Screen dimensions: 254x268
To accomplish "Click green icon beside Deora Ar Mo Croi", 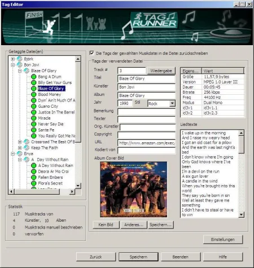I will coord(34,172).
